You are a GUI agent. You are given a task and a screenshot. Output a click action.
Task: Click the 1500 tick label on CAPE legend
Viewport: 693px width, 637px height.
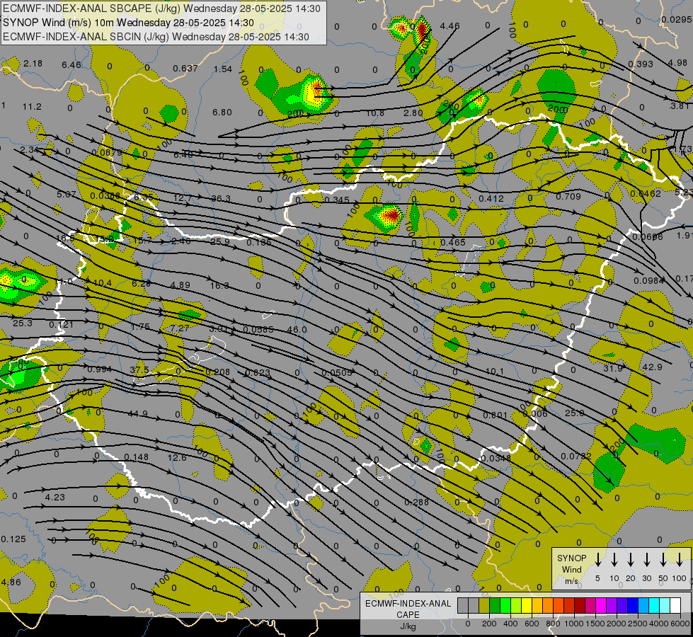point(595,624)
